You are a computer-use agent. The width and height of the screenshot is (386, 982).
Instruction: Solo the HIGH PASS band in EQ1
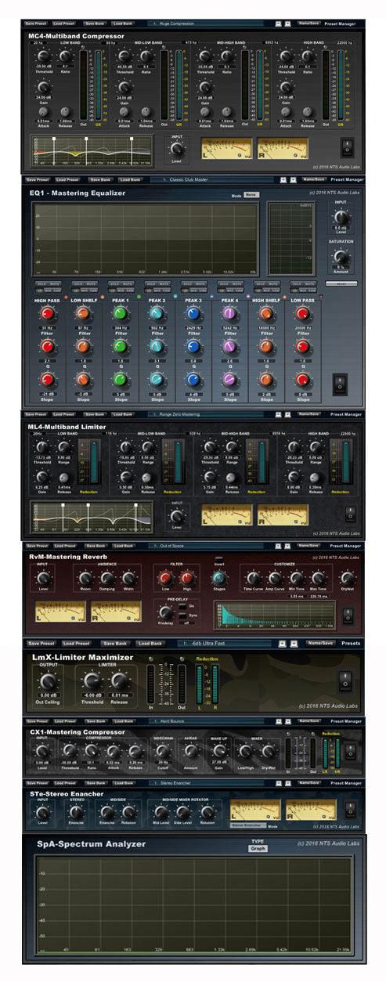pyautogui.click(x=41, y=284)
